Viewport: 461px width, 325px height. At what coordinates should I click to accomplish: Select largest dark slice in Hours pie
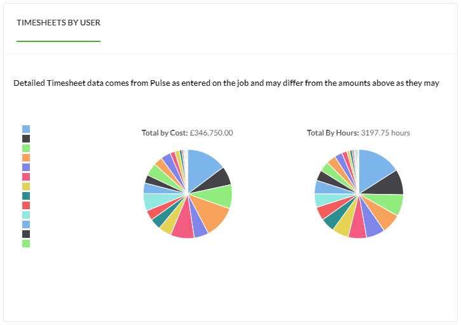(388, 184)
